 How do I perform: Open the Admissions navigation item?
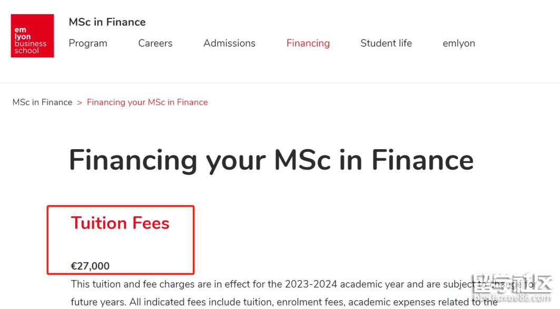coord(229,43)
